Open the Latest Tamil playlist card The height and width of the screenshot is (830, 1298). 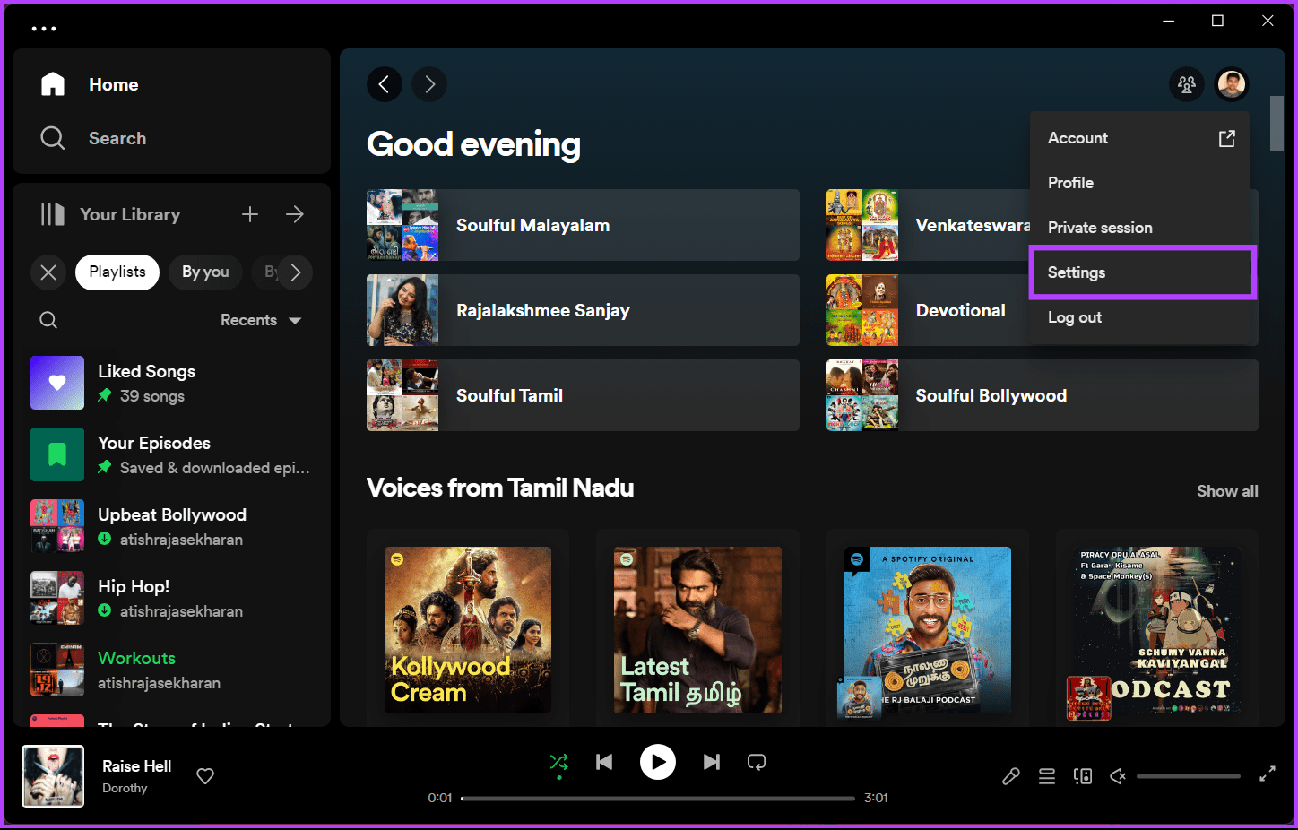[697, 629]
